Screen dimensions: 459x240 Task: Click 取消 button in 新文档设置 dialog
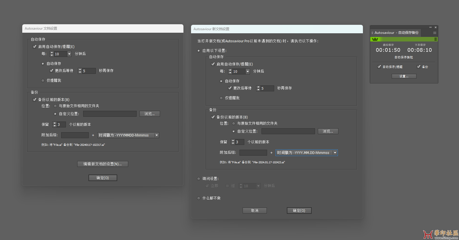(x=255, y=210)
